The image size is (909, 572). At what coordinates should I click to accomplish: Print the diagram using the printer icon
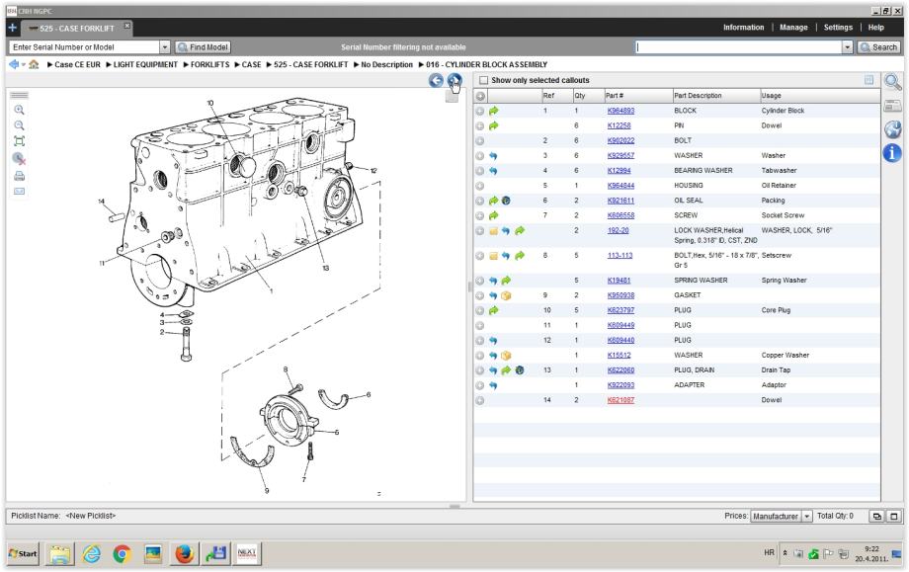(x=19, y=174)
